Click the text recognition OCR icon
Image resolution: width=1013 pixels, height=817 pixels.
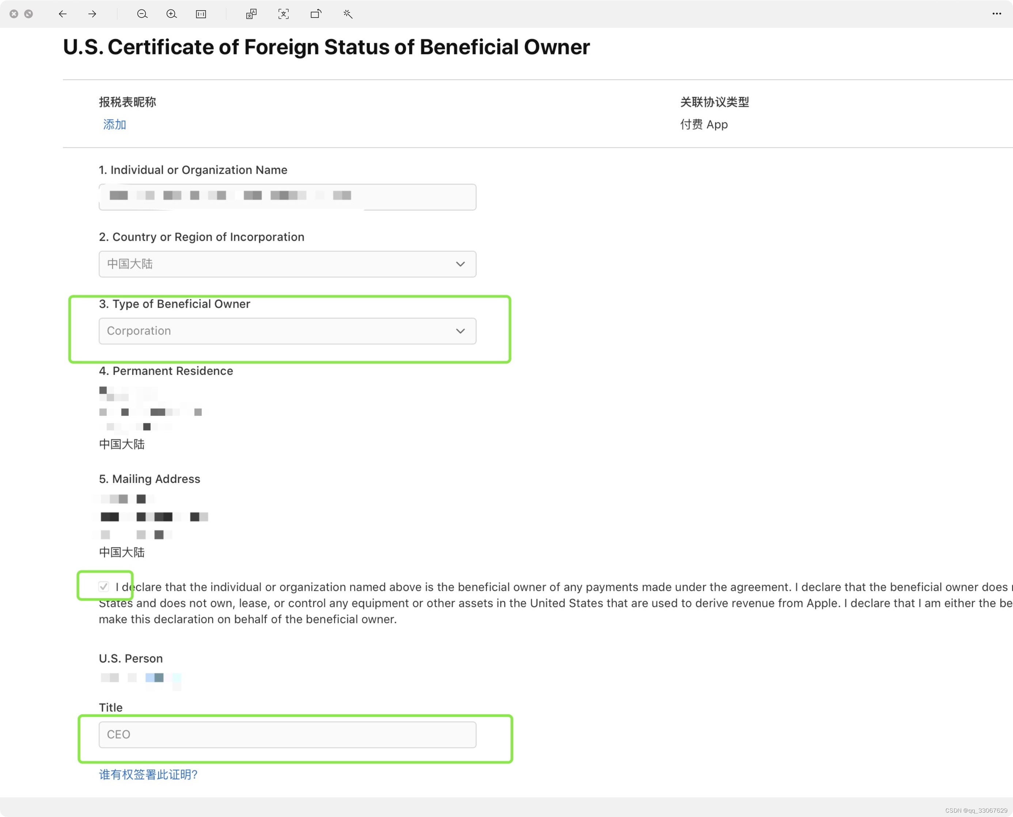[283, 14]
